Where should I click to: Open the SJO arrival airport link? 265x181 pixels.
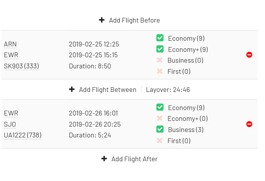(x=10, y=124)
